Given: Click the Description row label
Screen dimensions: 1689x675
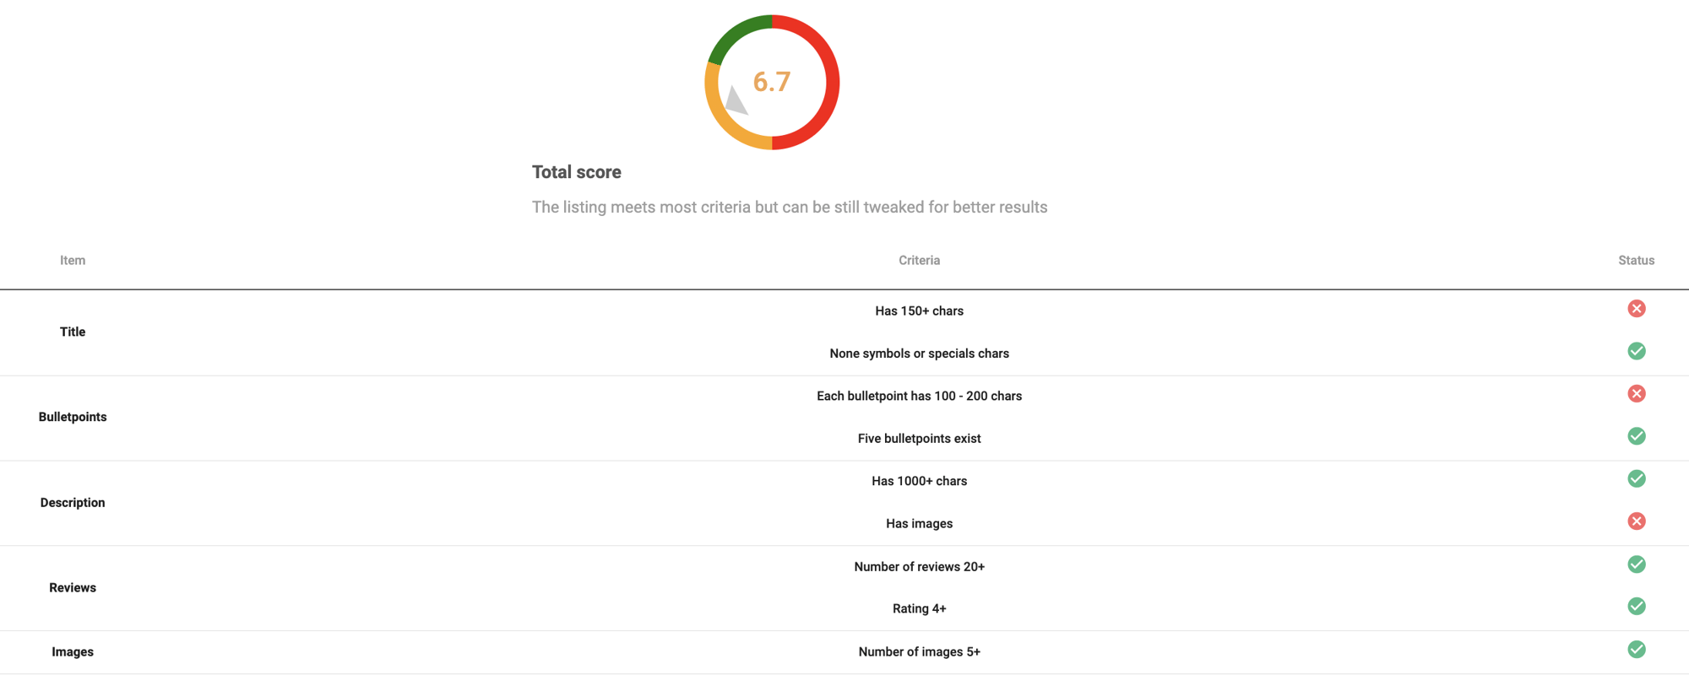Looking at the screenshot, I should 73,503.
